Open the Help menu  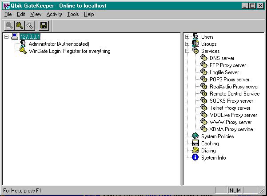point(89,14)
